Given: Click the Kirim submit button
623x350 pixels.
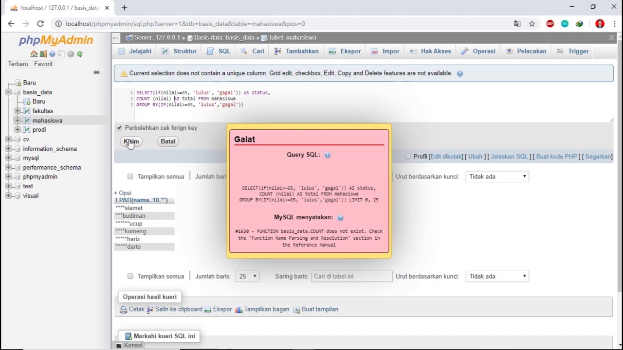Looking at the screenshot, I should (131, 141).
